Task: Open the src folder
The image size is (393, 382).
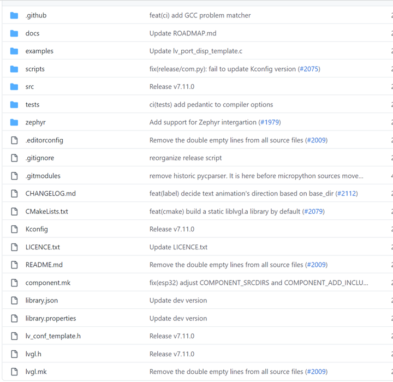Action: [29, 87]
